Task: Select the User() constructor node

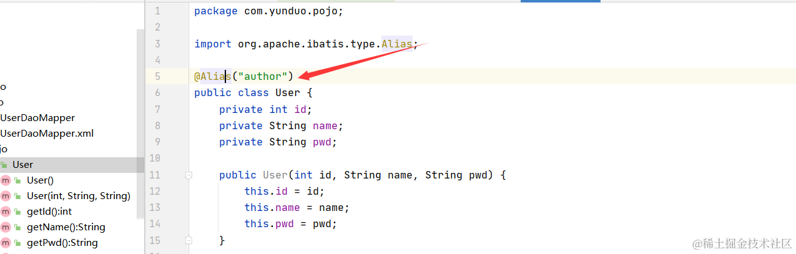Action: 41,180
